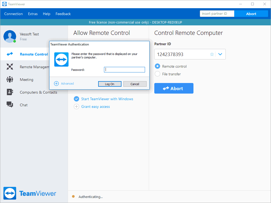The height and width of the screenshot is (203, 271).
Task: Click the Abort button in top bar
Action: [251, 14]
